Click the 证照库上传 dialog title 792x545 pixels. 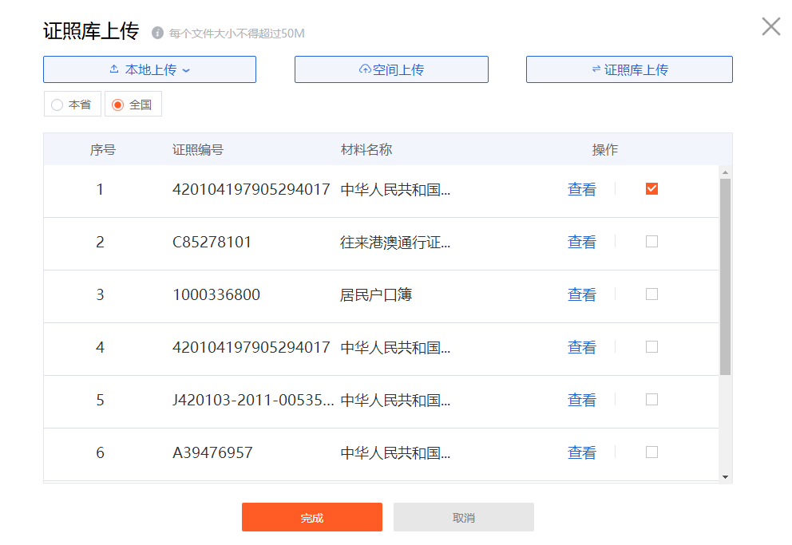tap(91, 31)
